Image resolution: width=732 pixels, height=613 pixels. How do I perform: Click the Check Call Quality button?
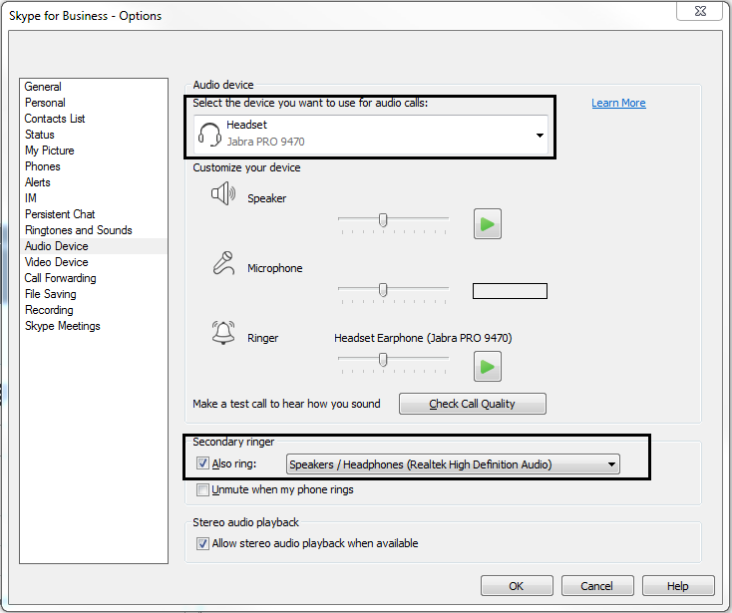473,404
